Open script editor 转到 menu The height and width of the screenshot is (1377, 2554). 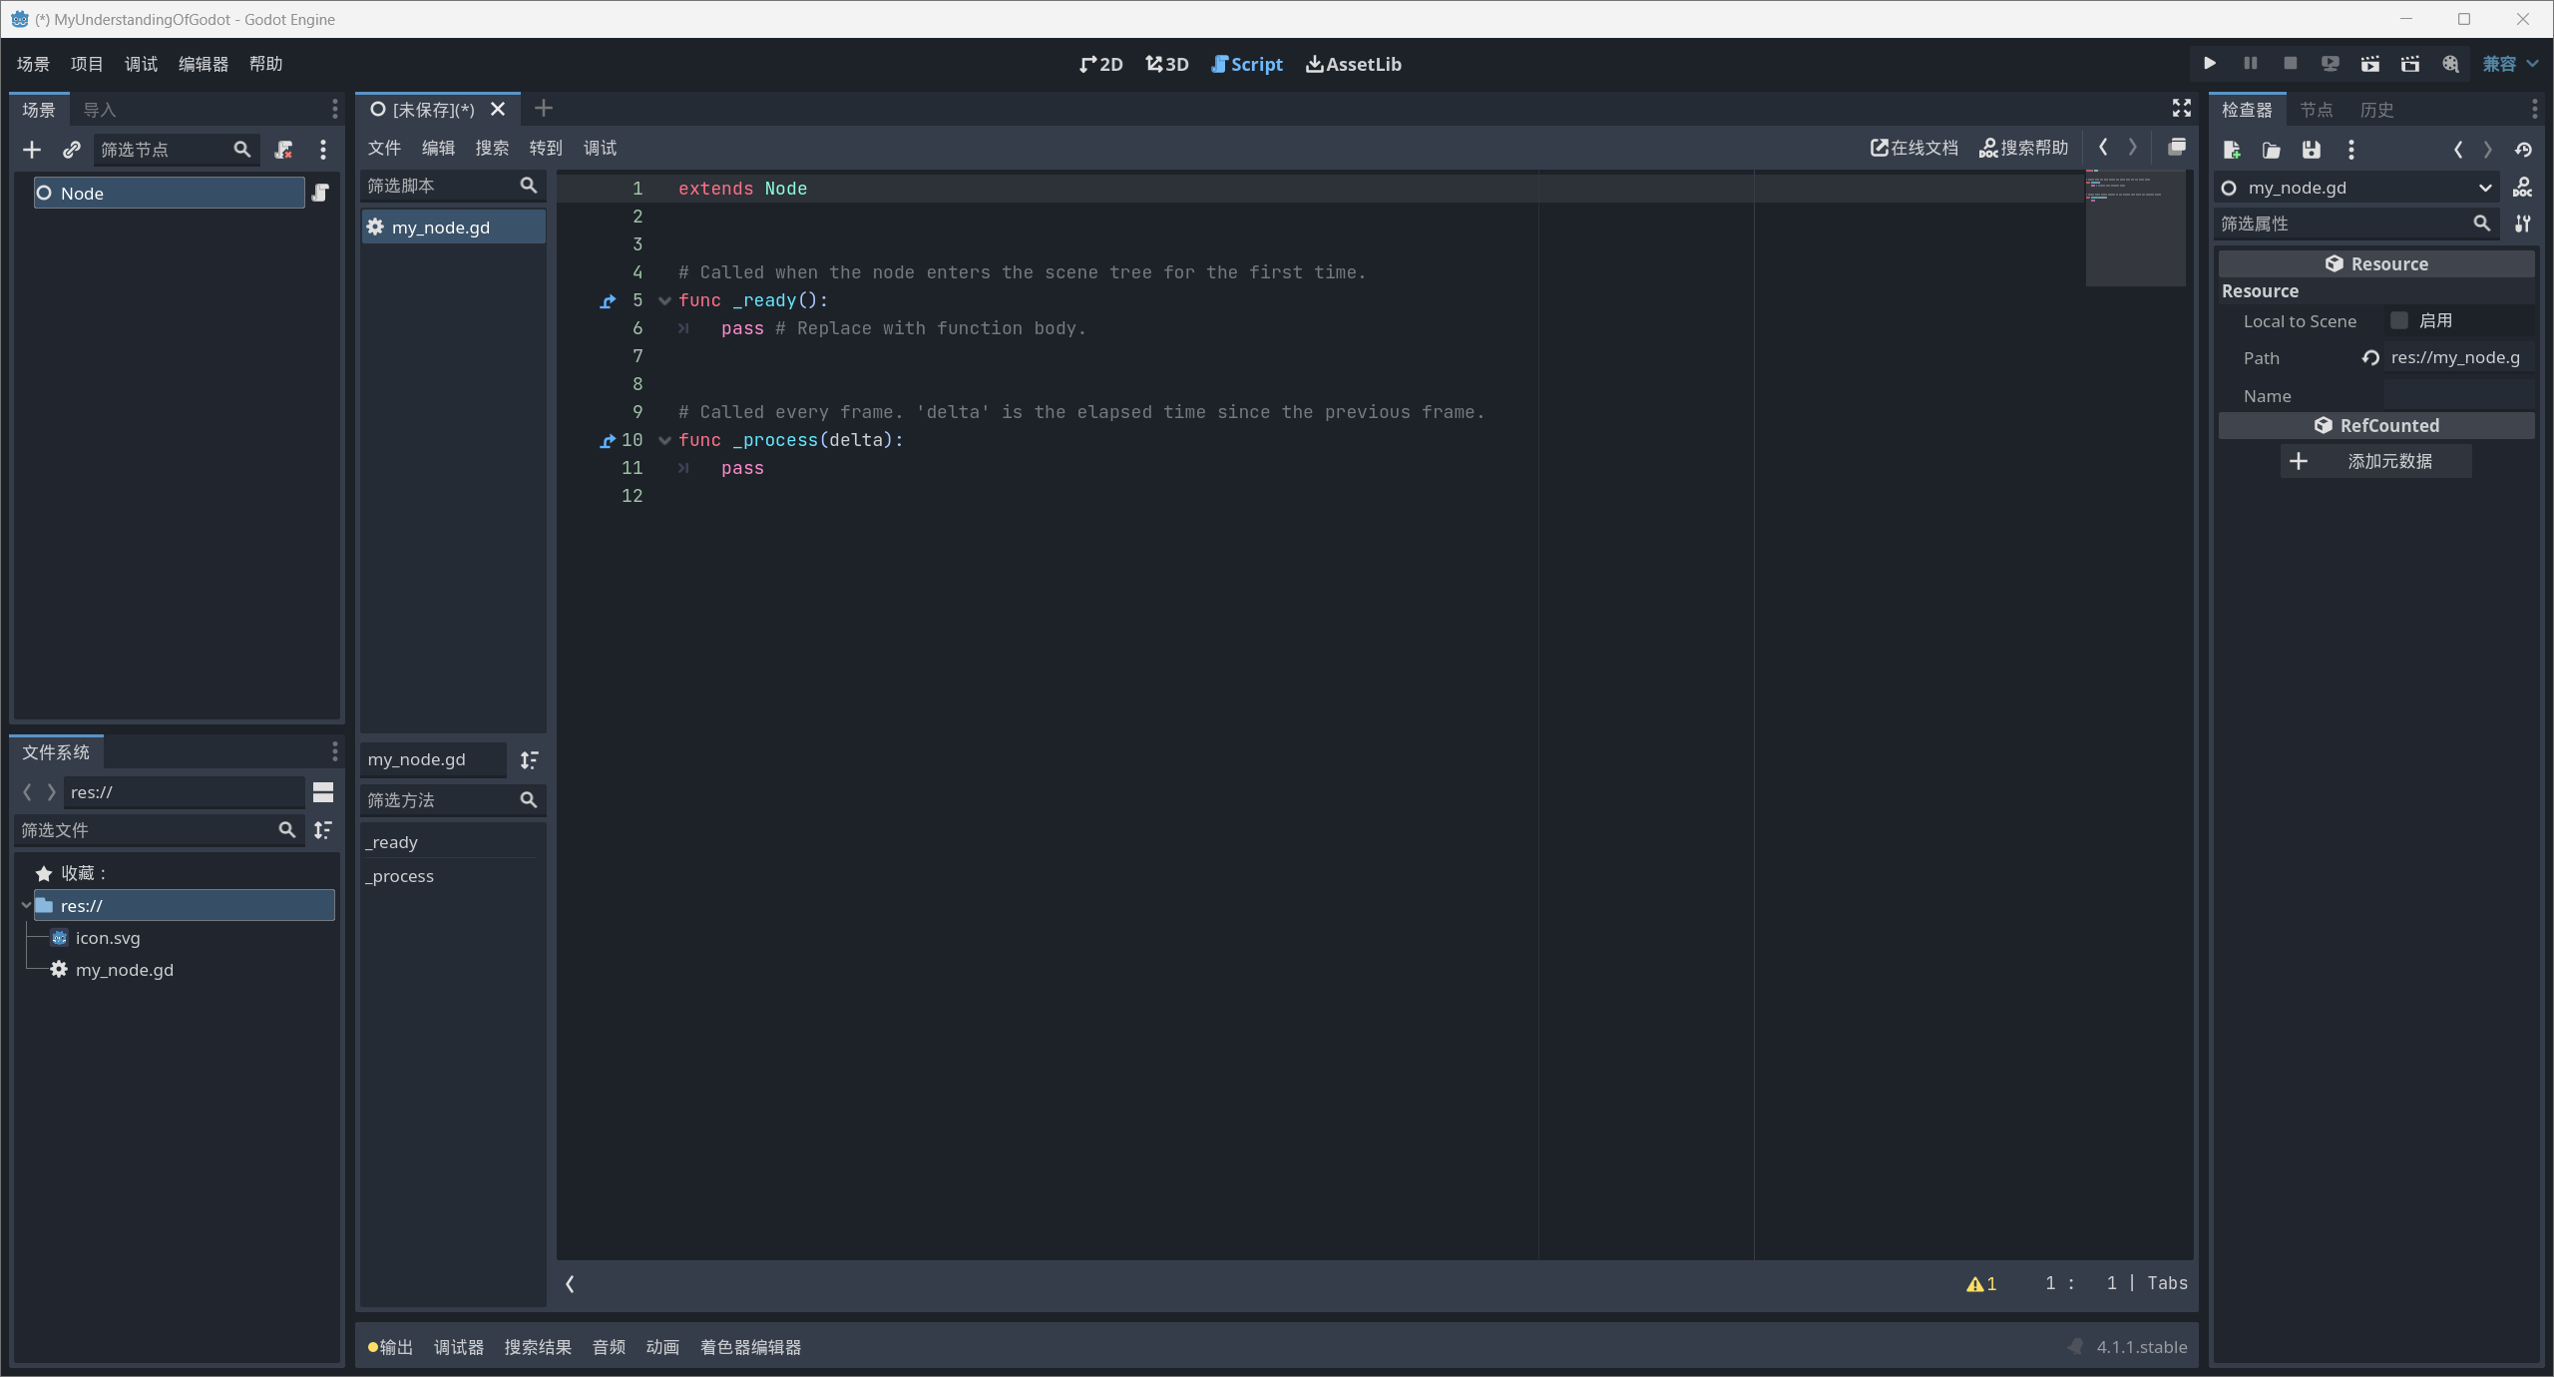coord(546,148)
